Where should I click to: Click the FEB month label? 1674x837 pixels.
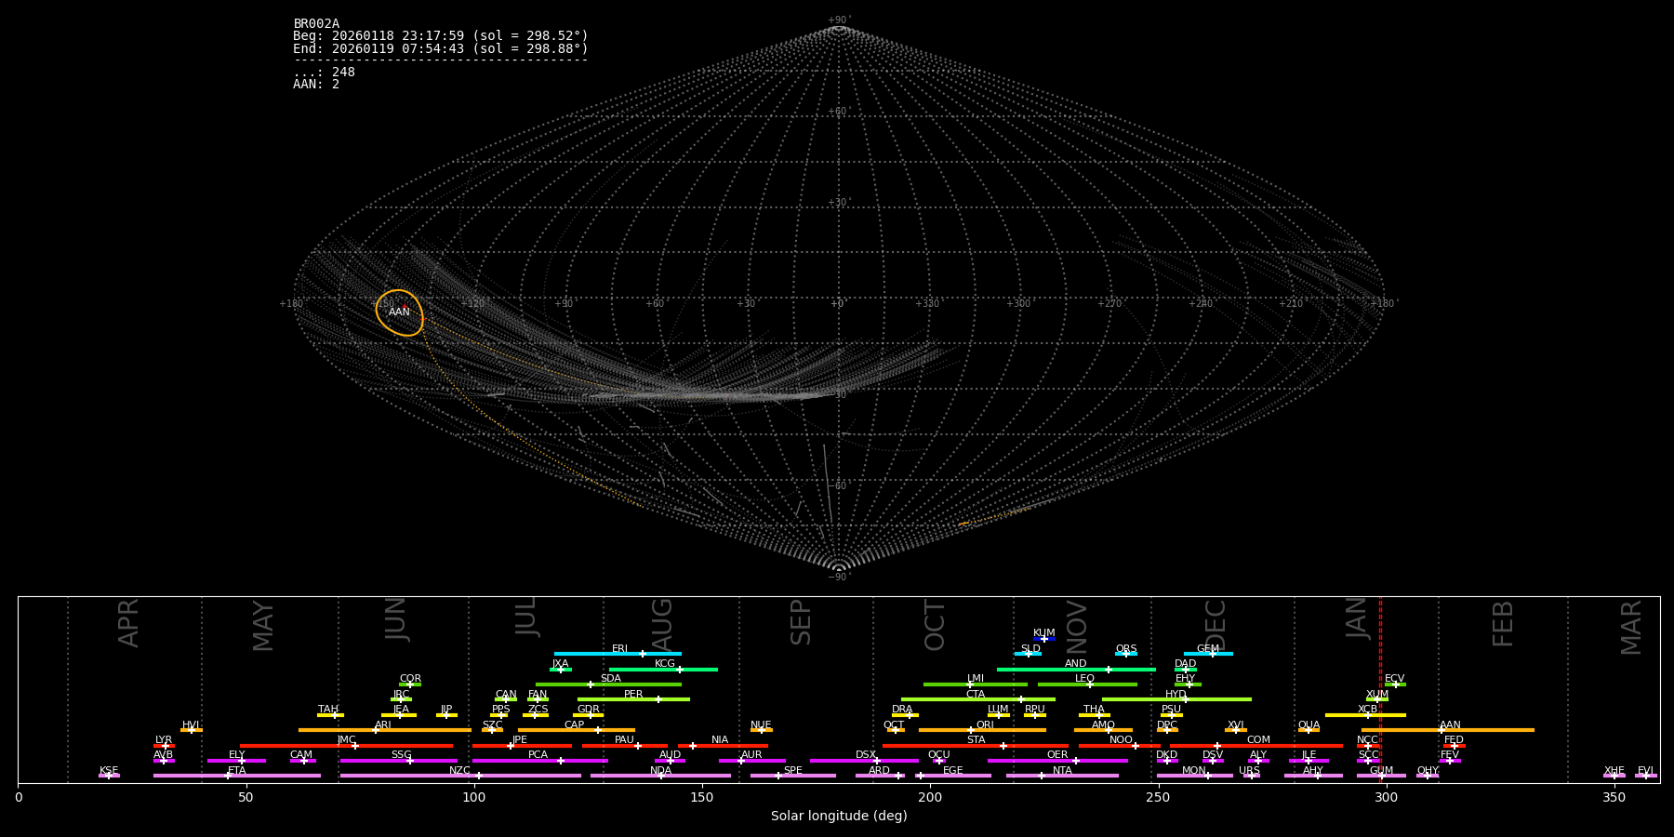click(1503, 623)
